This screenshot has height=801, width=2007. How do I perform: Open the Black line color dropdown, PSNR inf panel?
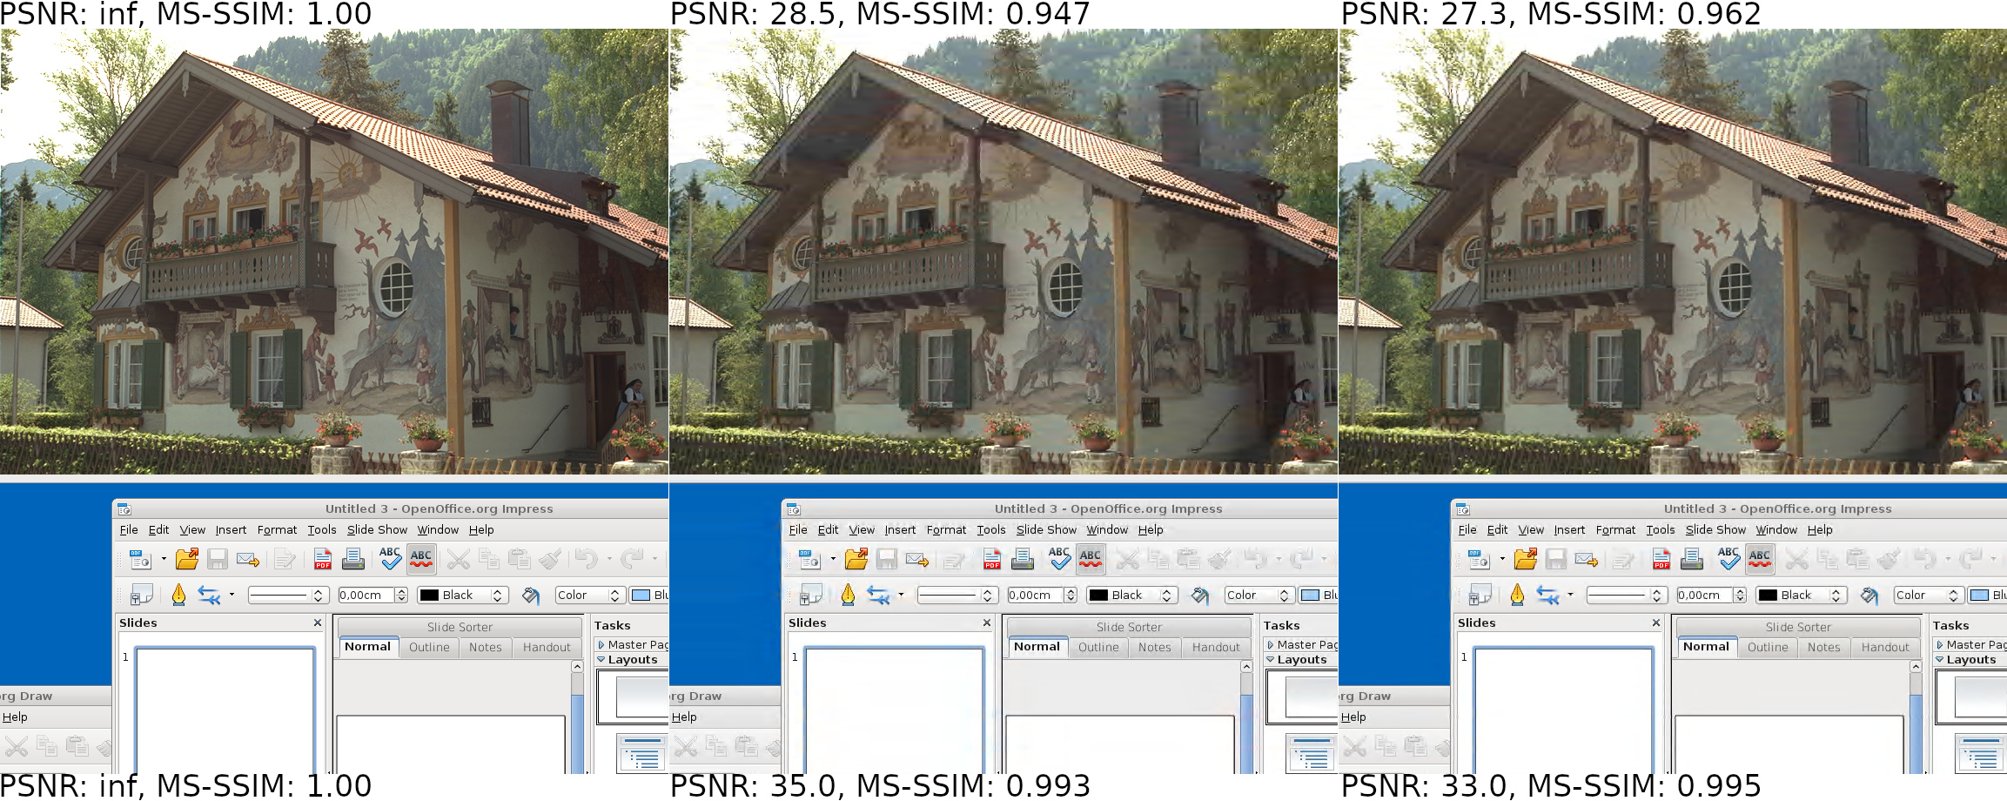click(x=463, y=596)
